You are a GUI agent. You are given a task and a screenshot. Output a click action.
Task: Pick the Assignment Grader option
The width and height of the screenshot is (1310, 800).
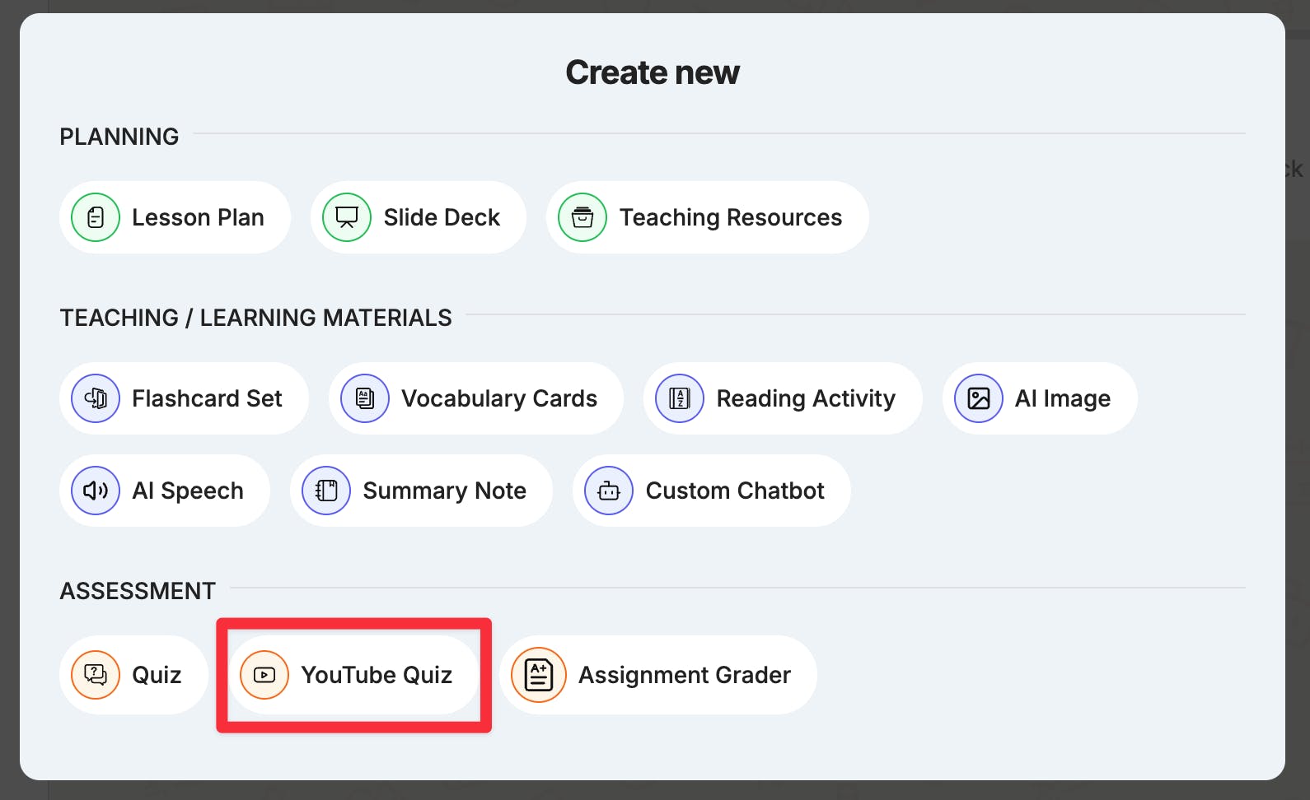(x=684, y=675)
